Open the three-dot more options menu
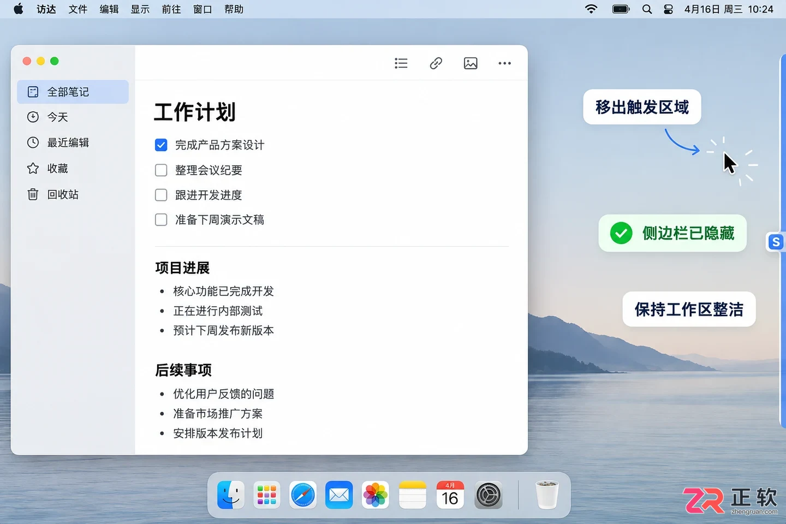 [505, 63]
